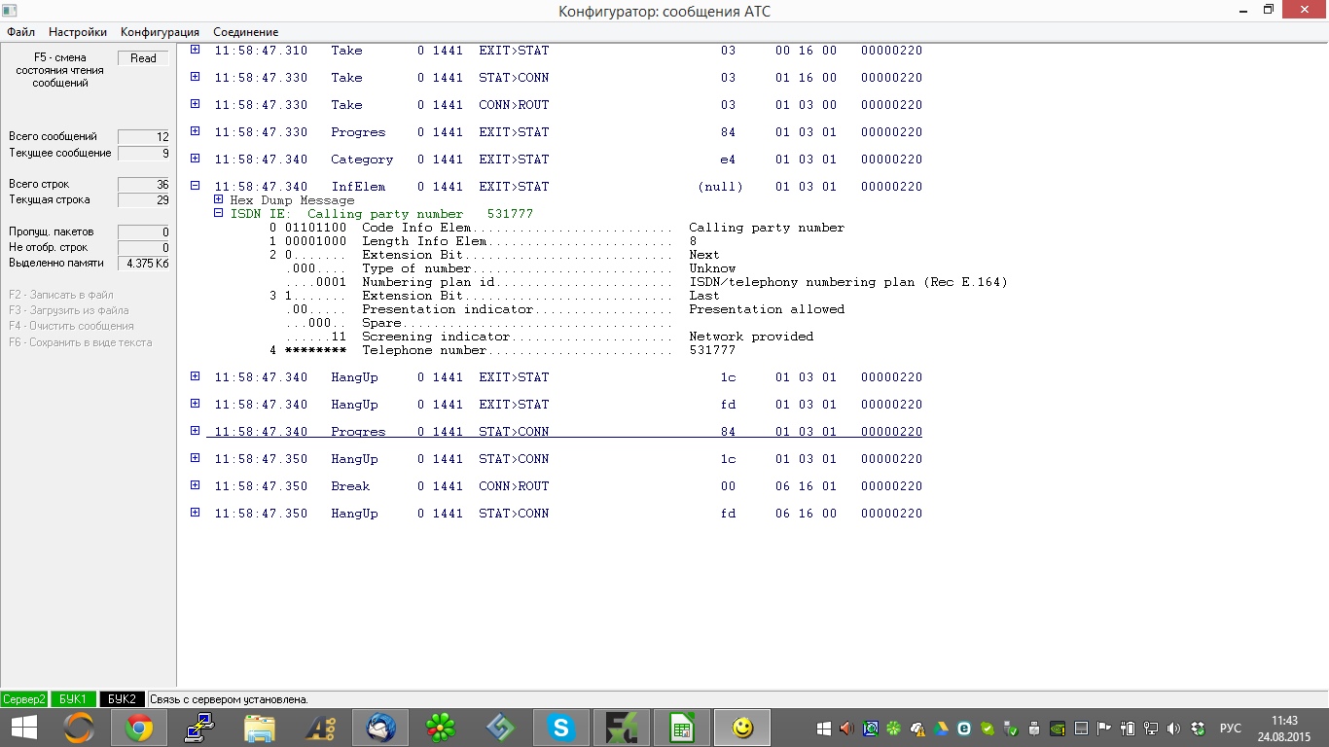Viewport: 1329px width, 747px height.
Task: Click the green БУК1 status indicator
Action: click(73, 699)
